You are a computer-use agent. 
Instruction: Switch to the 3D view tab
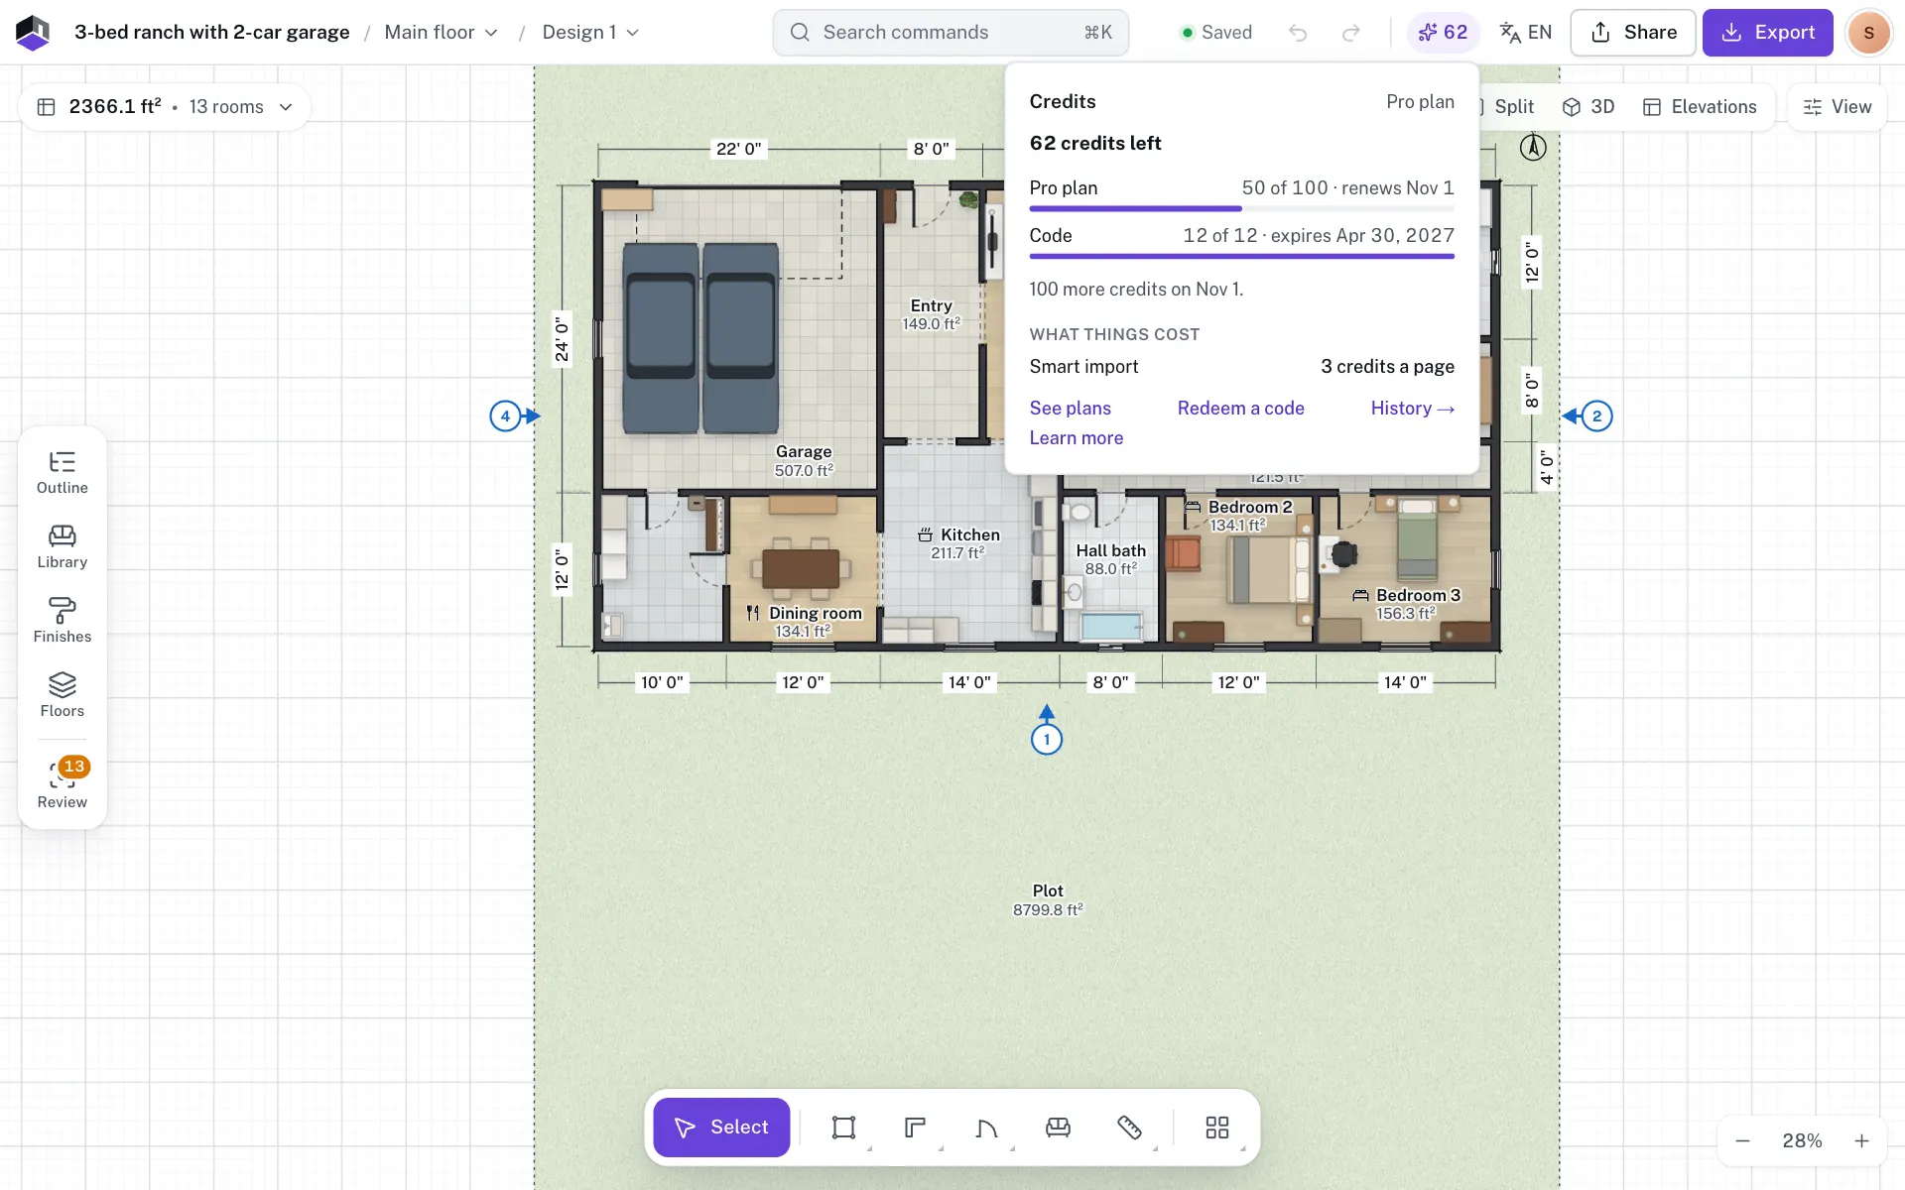point(1588,106)
